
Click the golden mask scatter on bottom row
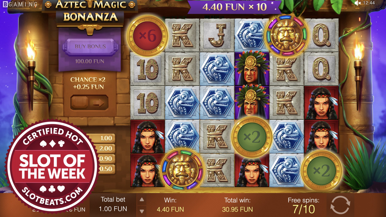[182, 169]
